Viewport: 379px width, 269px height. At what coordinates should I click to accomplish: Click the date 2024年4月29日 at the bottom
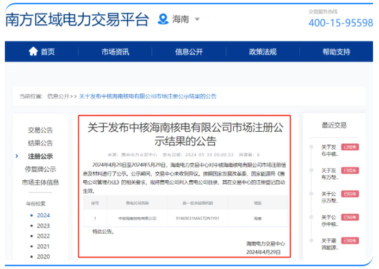point(264,252)
